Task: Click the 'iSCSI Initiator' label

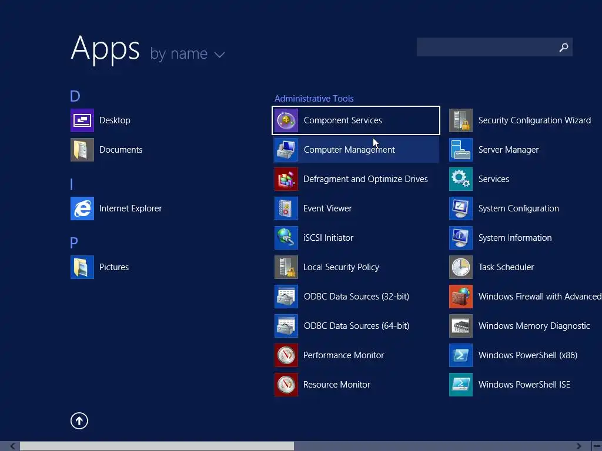Action: [x=328, y=238]
